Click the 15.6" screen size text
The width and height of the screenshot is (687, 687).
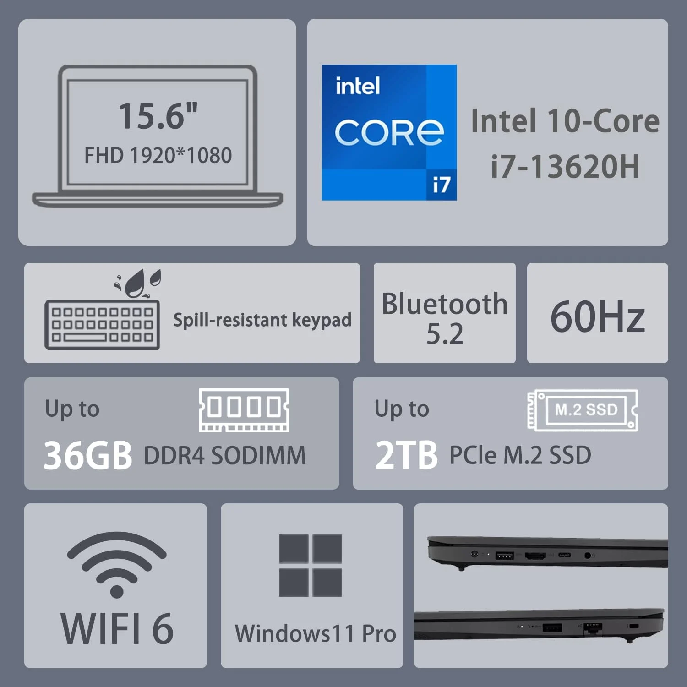click(x=158, y=116)
